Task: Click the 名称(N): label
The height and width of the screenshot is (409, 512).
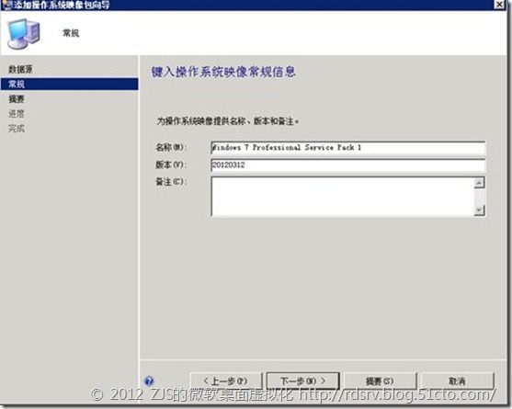Action: pyautogui.click(x=171, y=148)
